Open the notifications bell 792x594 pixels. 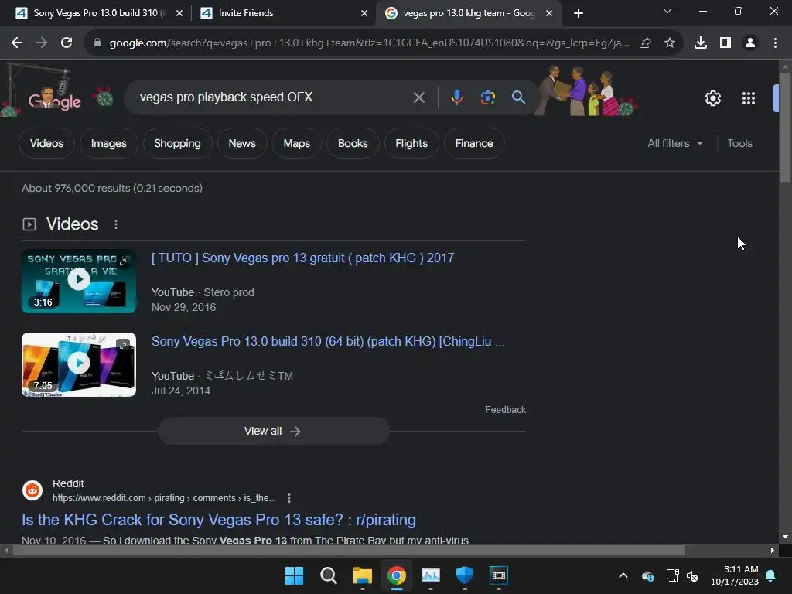(x=771, y=575)
